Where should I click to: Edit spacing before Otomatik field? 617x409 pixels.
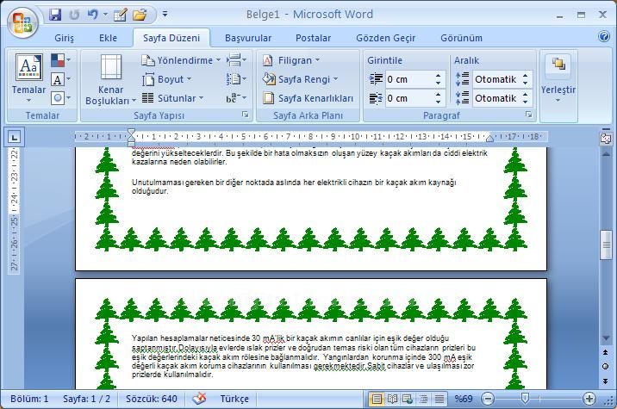pyautogui.click(x=495, y=79)
